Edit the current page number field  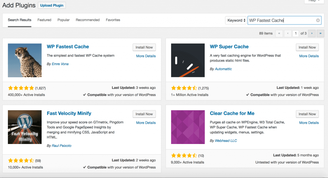coord(296,33)
